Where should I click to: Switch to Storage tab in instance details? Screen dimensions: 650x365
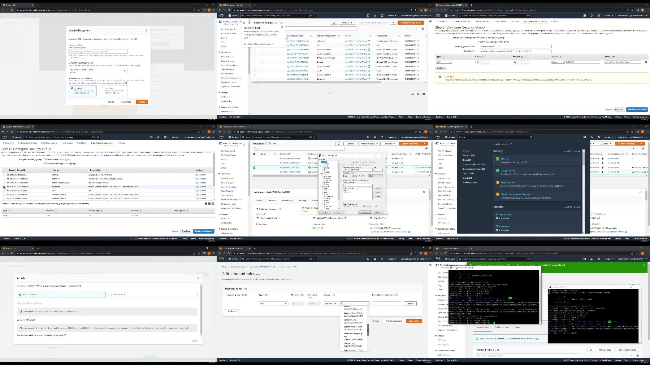[302, 200]
